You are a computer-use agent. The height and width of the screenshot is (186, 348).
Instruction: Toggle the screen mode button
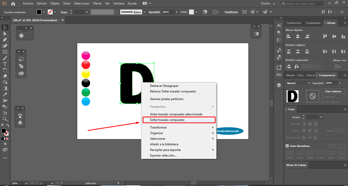[x=5, y=150]
